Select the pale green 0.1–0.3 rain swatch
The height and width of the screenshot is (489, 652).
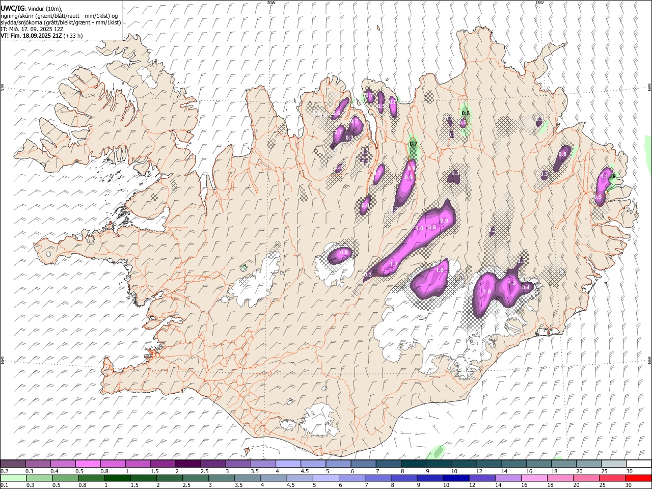(x=14, y=478)
